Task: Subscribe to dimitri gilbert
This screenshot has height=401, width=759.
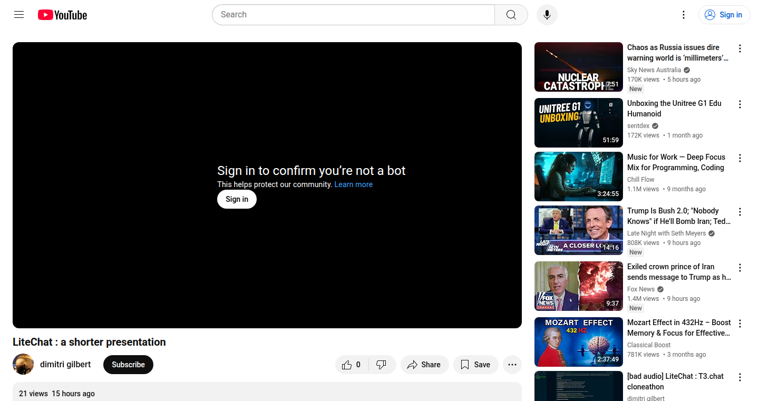Action: (128, 365)
